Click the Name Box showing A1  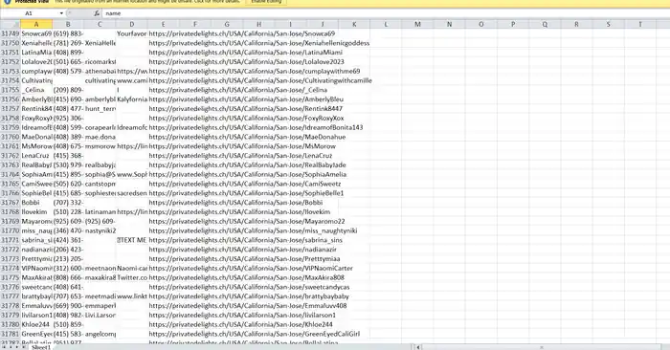point(29,13)
